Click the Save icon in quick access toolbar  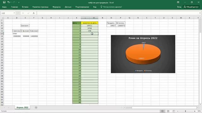tap(4, 2)
